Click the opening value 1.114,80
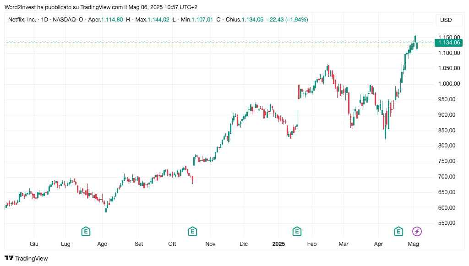 [112, 20]
